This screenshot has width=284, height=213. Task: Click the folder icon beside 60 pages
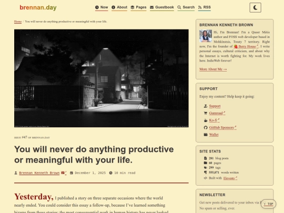click(206, 163)
